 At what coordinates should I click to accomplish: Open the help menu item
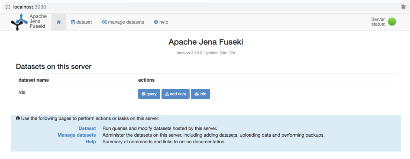click(161, 22)
